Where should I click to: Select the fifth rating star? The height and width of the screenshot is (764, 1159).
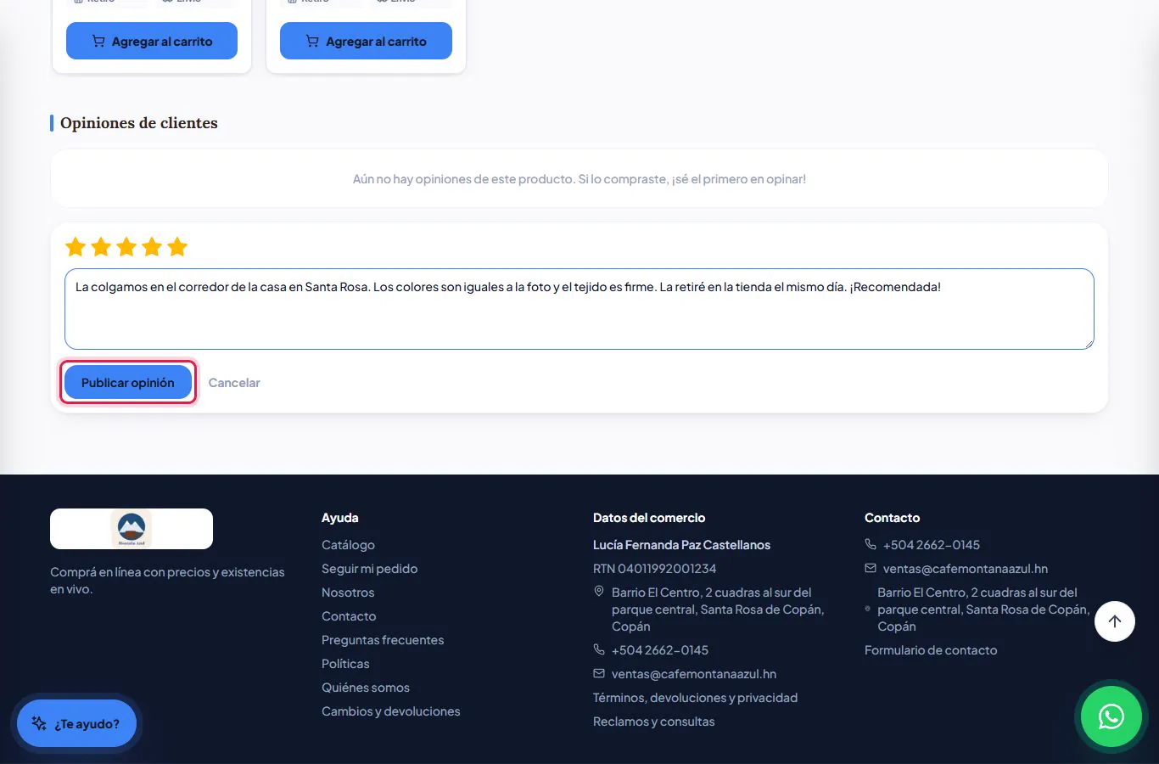[177, 247]
